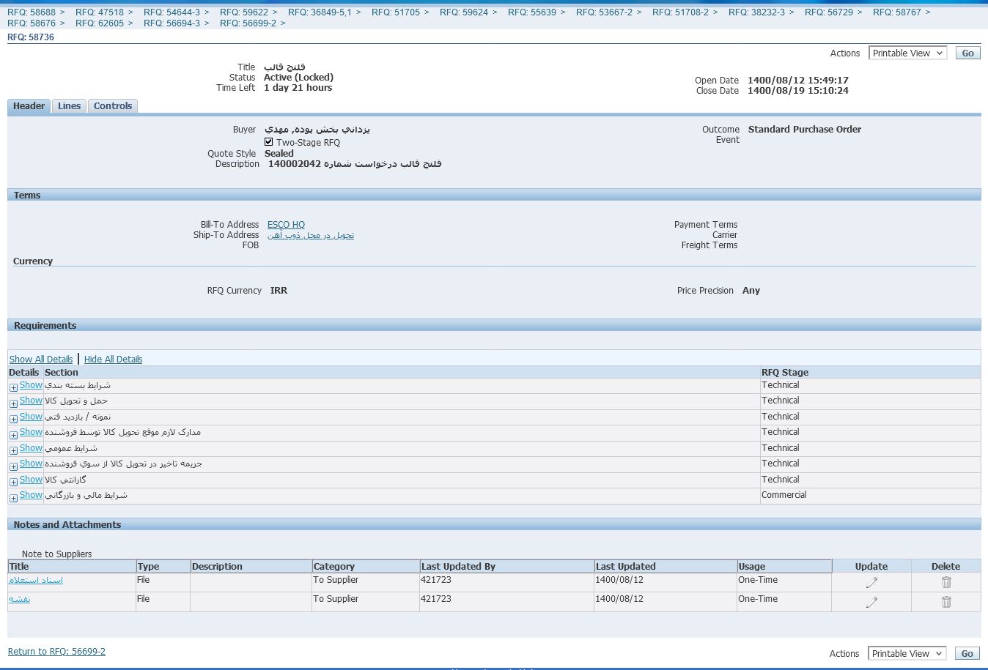Delete the second attachment using its trash icon
Screen dimensions: 988x670
(x=945, y=602)
